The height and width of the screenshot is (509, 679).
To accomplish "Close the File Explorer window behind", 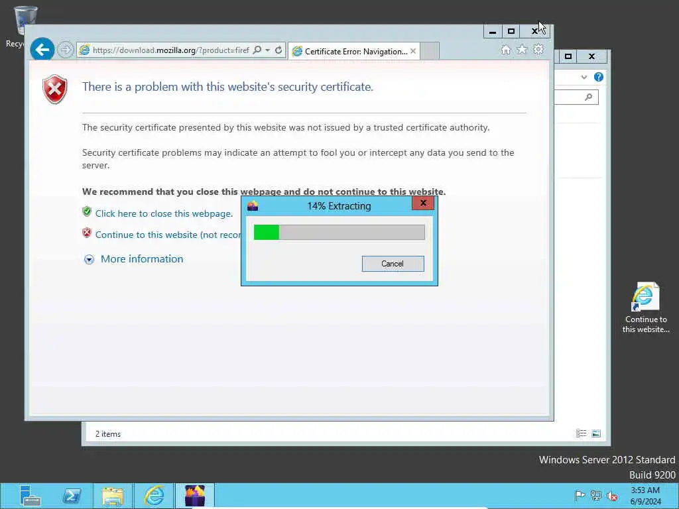I will click(x=592, y=56).
